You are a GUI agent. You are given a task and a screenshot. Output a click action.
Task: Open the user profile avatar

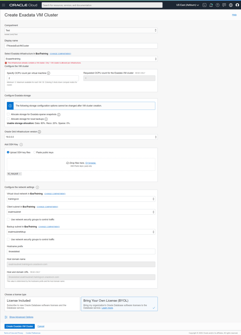pyautogui.click(x=237, y=5)
